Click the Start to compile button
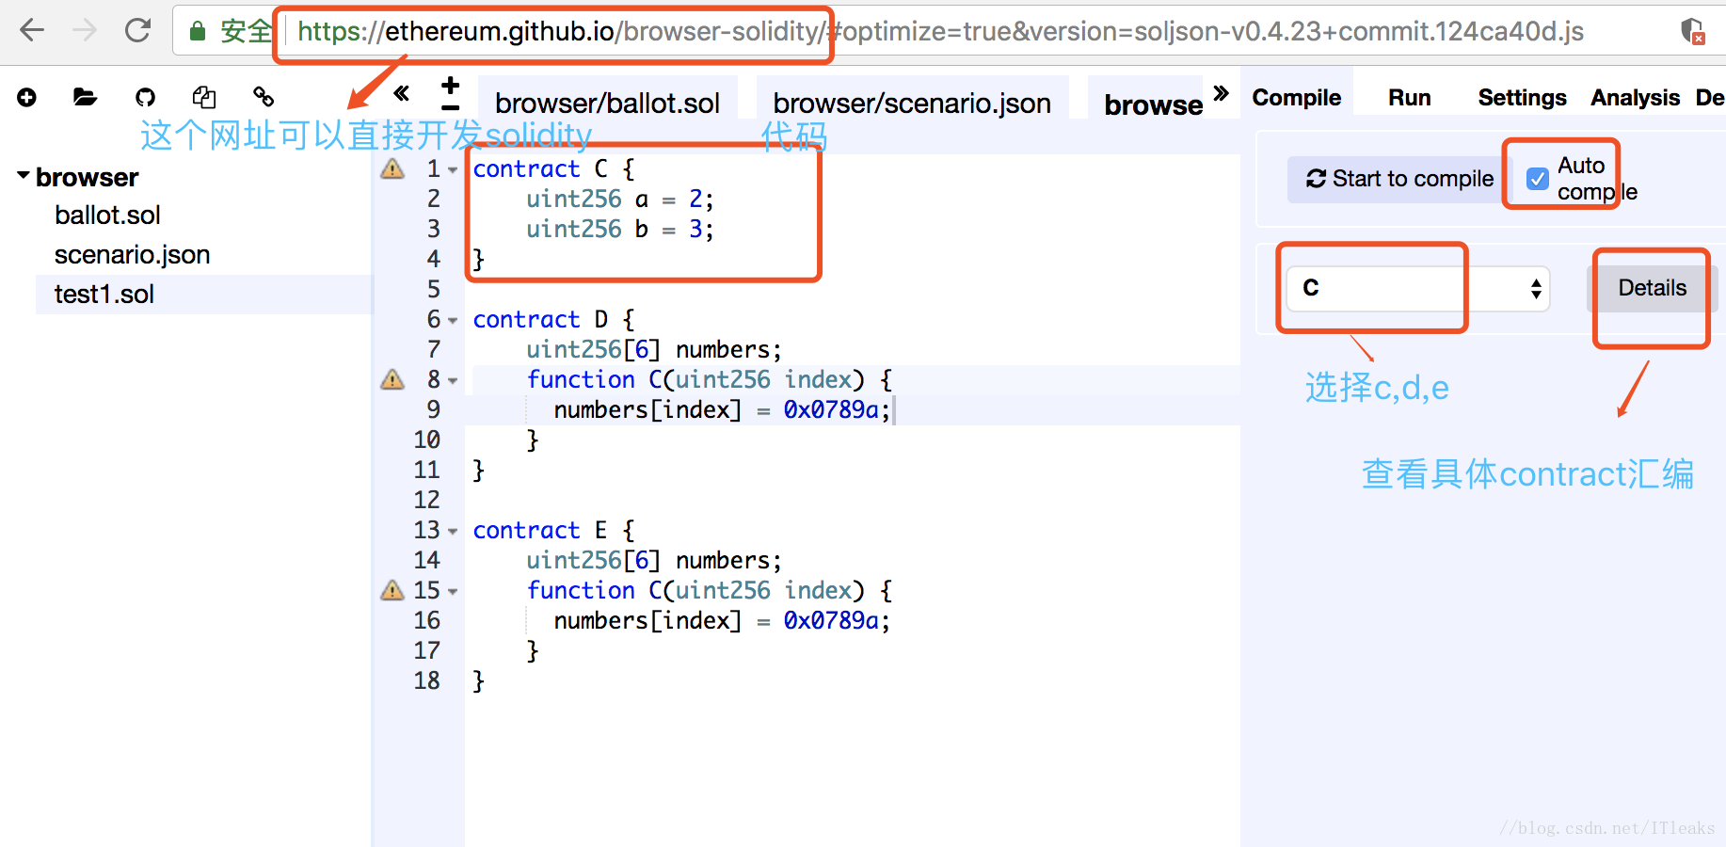Screen dimensions: 1726x847 pyautogui.click(x=1399, y=179)
